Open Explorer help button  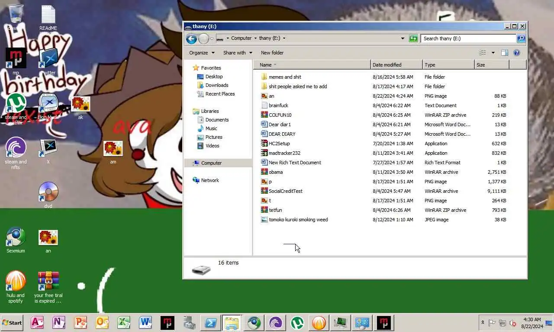coord(516,53)
